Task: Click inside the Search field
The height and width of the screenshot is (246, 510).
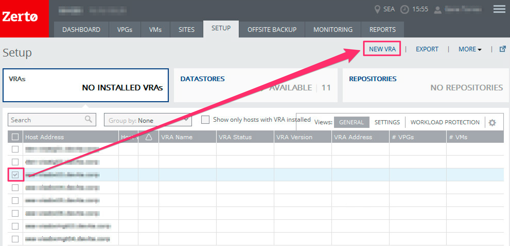Action: [41, 120]
